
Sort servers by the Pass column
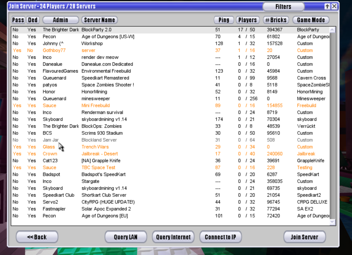(x=18, y=20)
